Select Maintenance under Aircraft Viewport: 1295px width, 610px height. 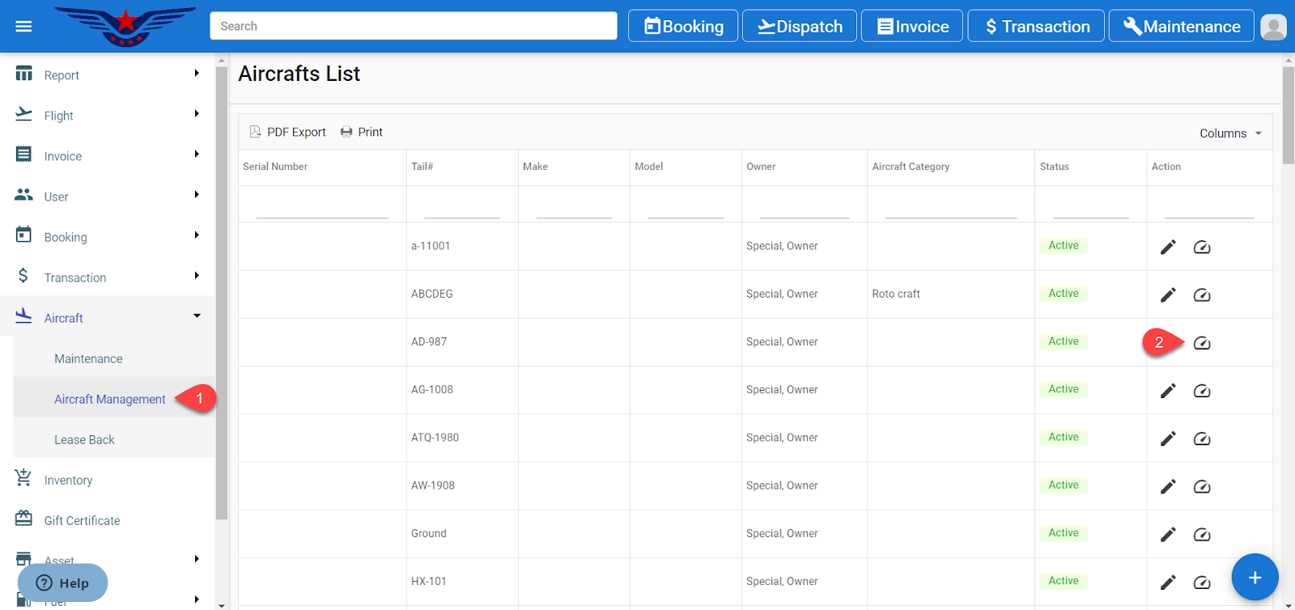(88, 358)
